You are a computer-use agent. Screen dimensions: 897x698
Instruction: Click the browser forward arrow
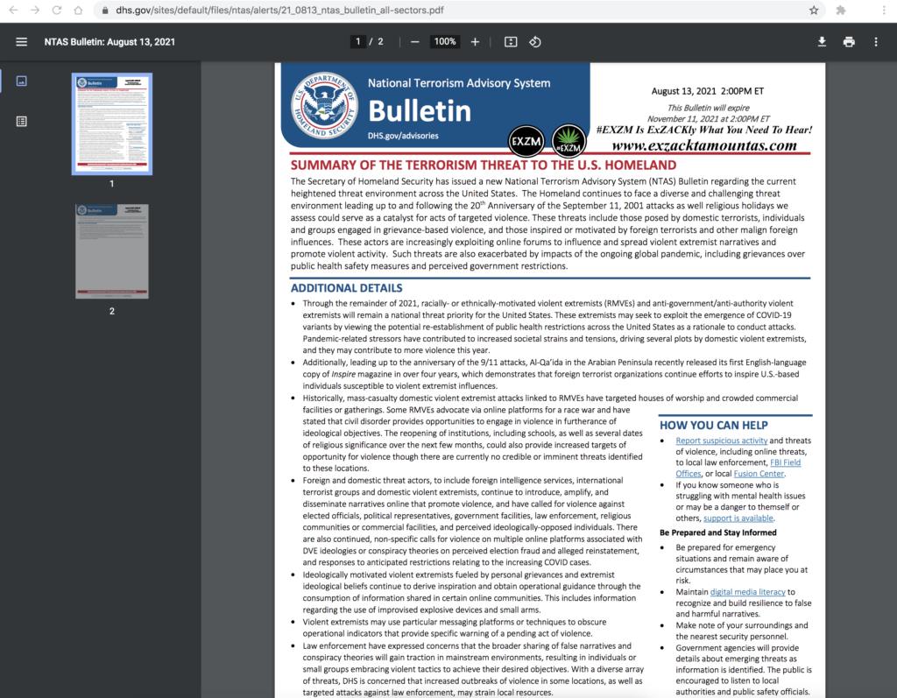coord(35,11)
